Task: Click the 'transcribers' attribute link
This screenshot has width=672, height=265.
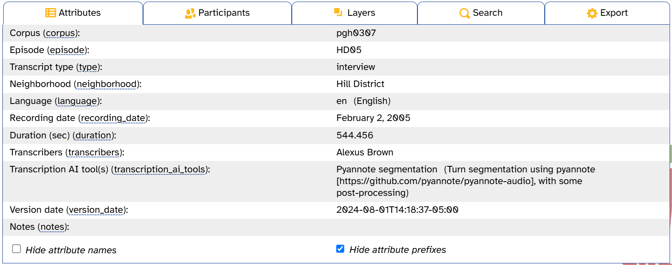Action: point(95,153)
